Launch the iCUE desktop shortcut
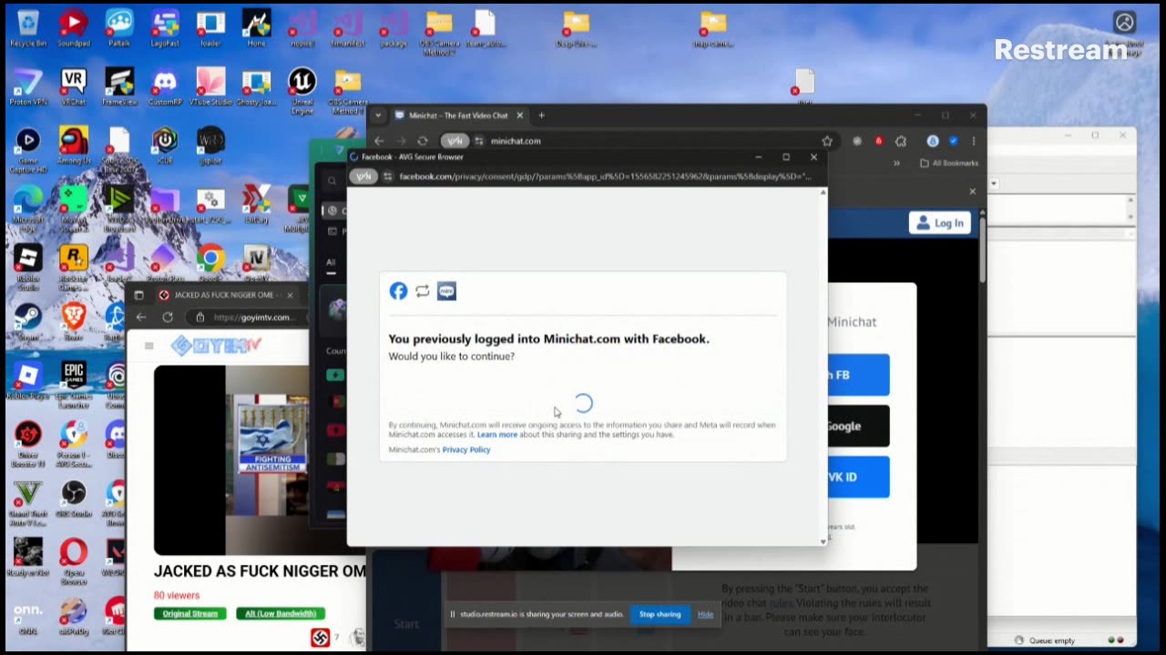Viewport: 1166px width, 655px height. [165, 146]
